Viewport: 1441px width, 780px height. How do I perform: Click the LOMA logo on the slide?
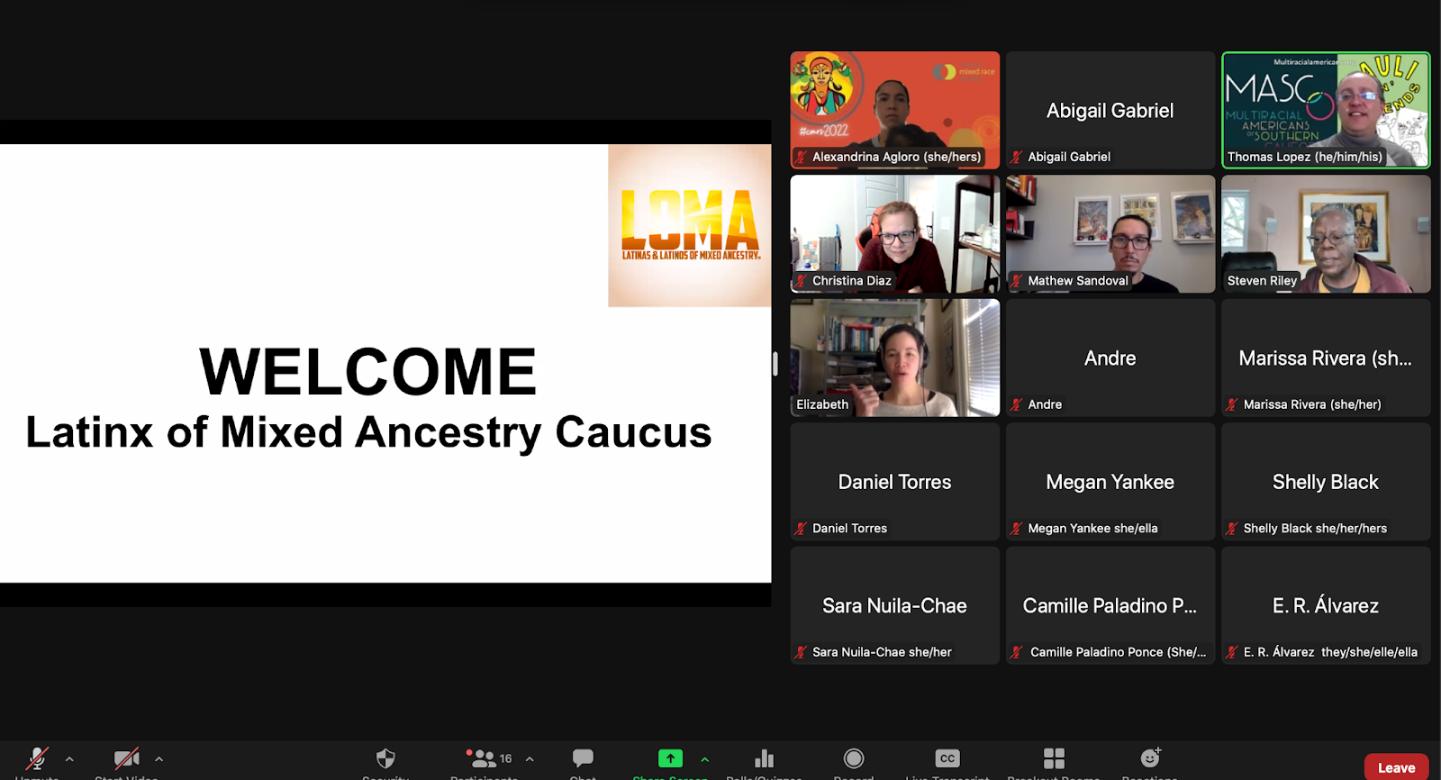pyautogui.click(x=690, y=225)
